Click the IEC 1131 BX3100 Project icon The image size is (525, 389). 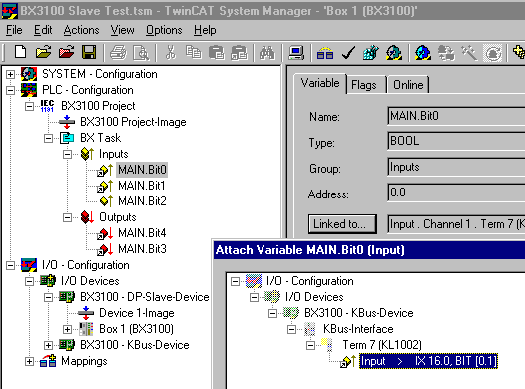pyautogui.click(x=47, y=106)
